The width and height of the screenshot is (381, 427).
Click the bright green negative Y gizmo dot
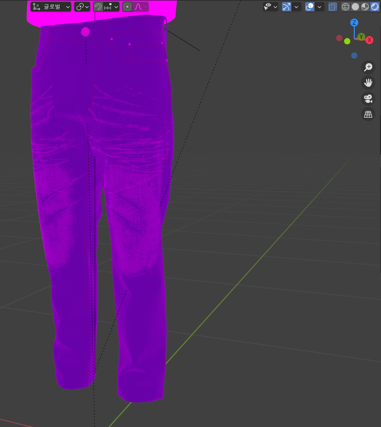click(347, 41)
